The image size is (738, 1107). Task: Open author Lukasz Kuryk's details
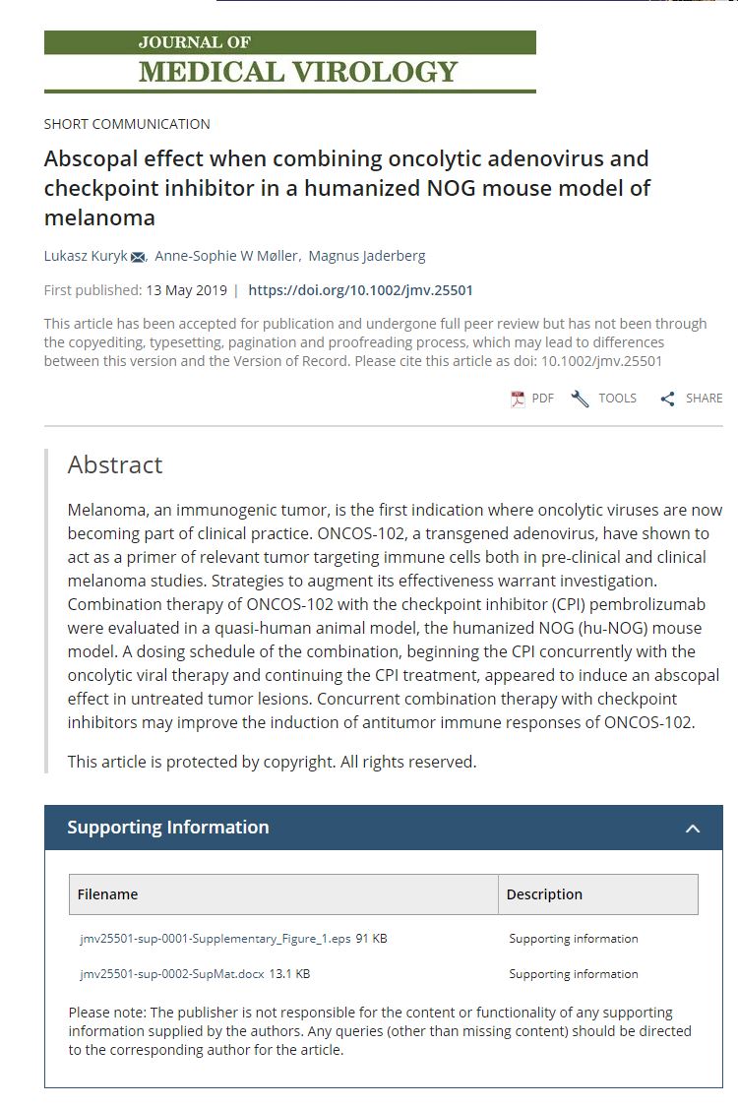tap(87, 256)
